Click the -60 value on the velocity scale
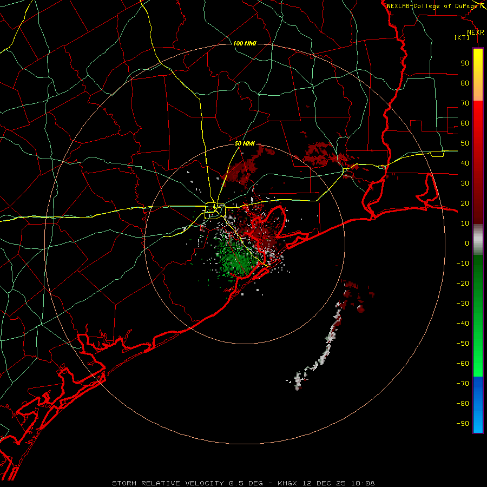Screen dimensions: 487x487 click(x=463, y=364)
